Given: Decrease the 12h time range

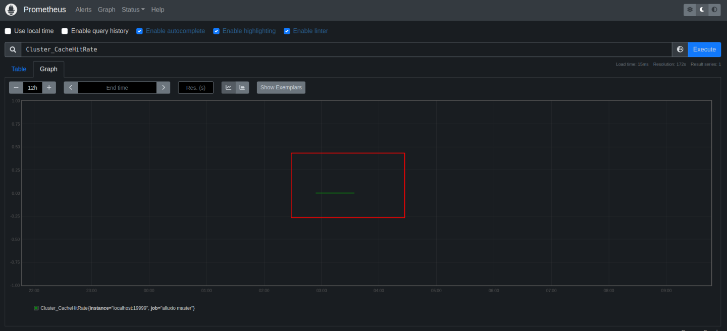Looking at the screenshot, I should [16, 88].
